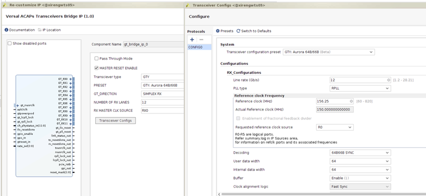Open Documentation link text

click(x=22, y=30)
